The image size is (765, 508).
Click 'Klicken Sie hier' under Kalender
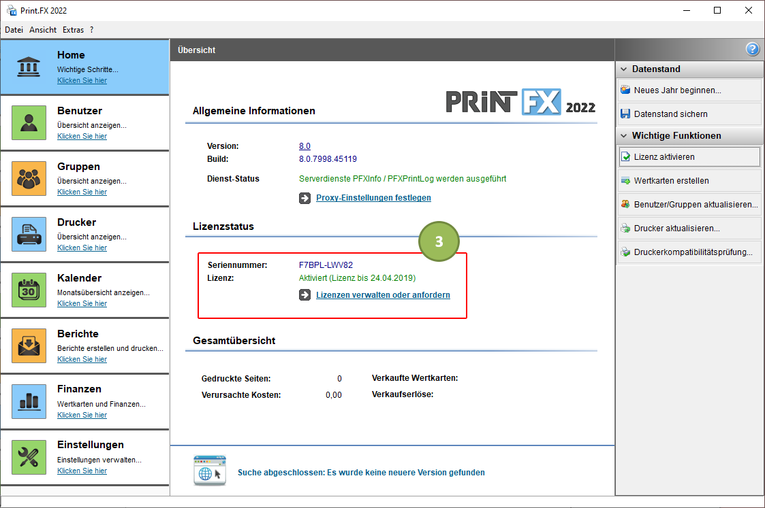coord(82,304)
